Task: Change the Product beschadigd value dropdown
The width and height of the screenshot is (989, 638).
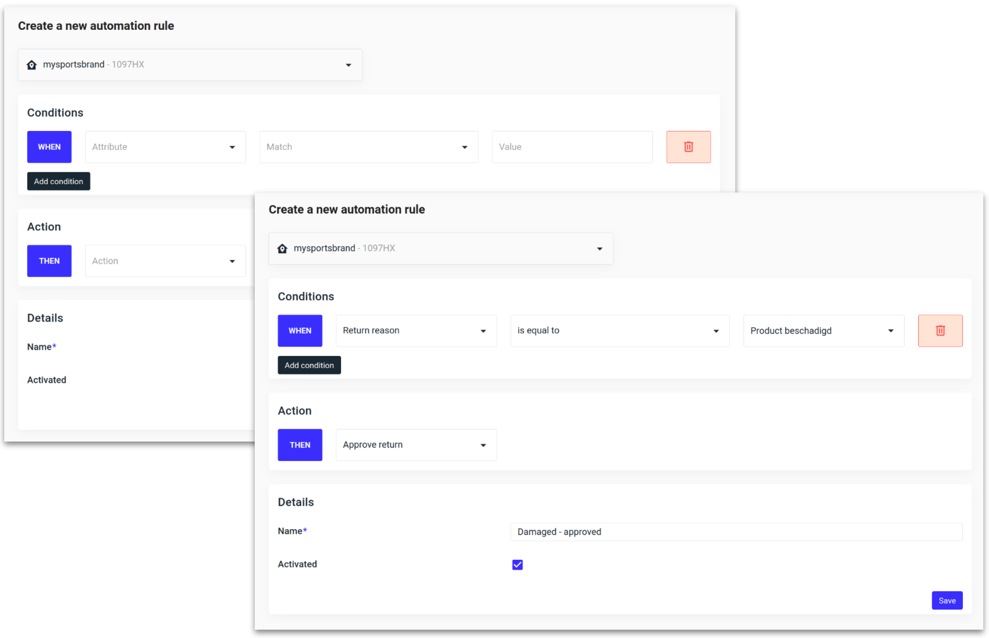Action: click(x=823, y=331)
